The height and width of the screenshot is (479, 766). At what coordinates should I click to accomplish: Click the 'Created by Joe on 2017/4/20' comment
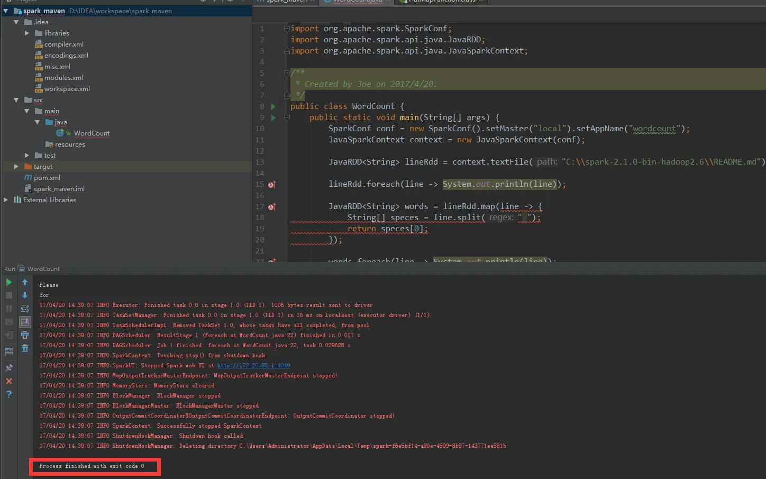pyautogui.click(x=370, y=84)
